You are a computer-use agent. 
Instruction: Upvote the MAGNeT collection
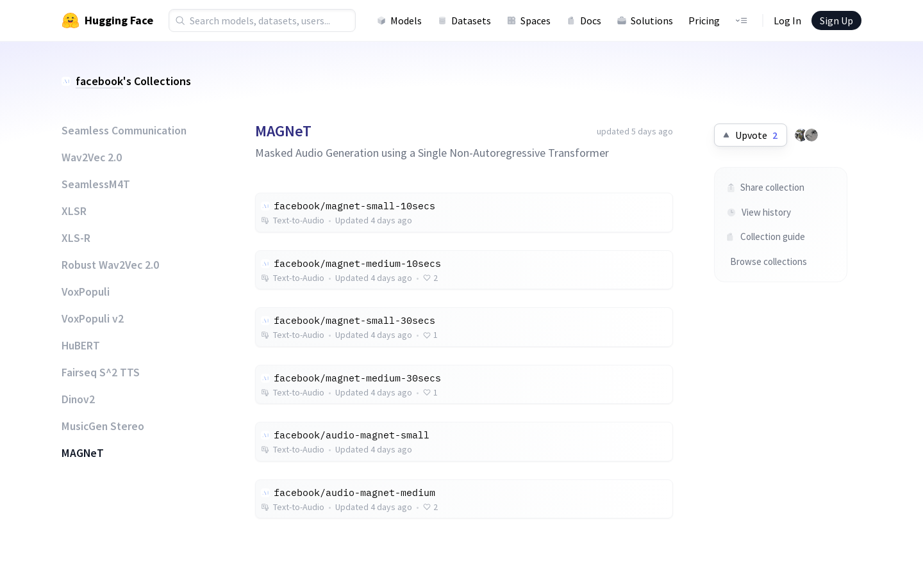pos(750,135)
